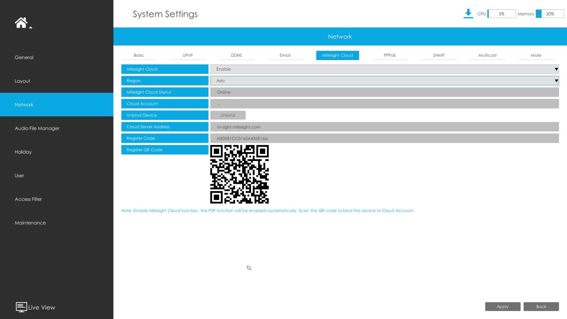Image resolution: width=567 pixels, height=319 pixels.
Task: Go to the SNMP tab
Action: (x=439, y=55)
